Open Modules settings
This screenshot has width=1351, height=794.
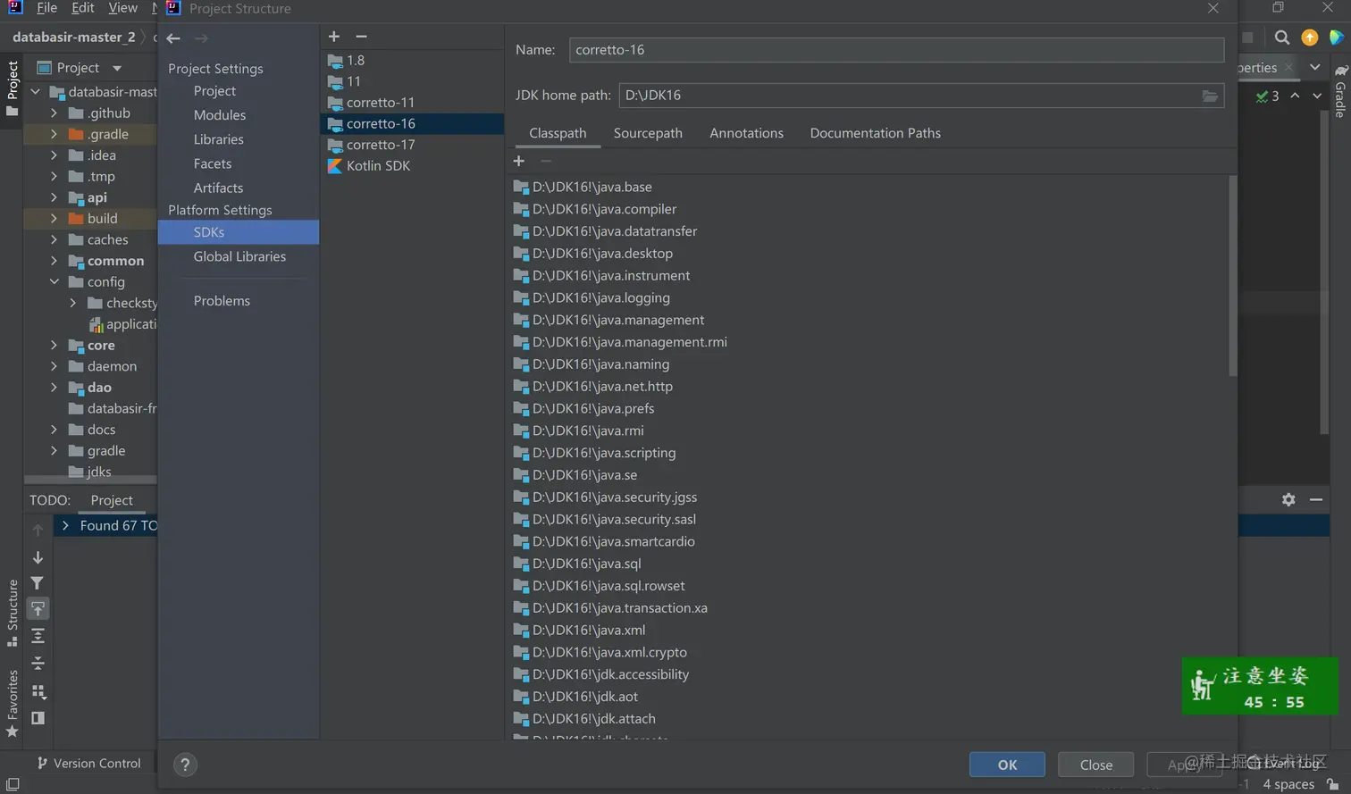tap(220, 115)
